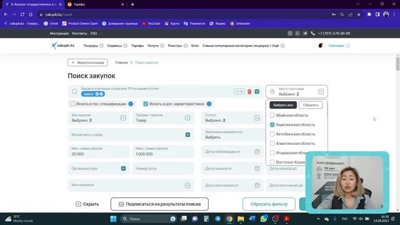The height and width of the screenshot is (225, 400).
Task: Open WhatsApp icon in top bar
Action: (297, 33)
